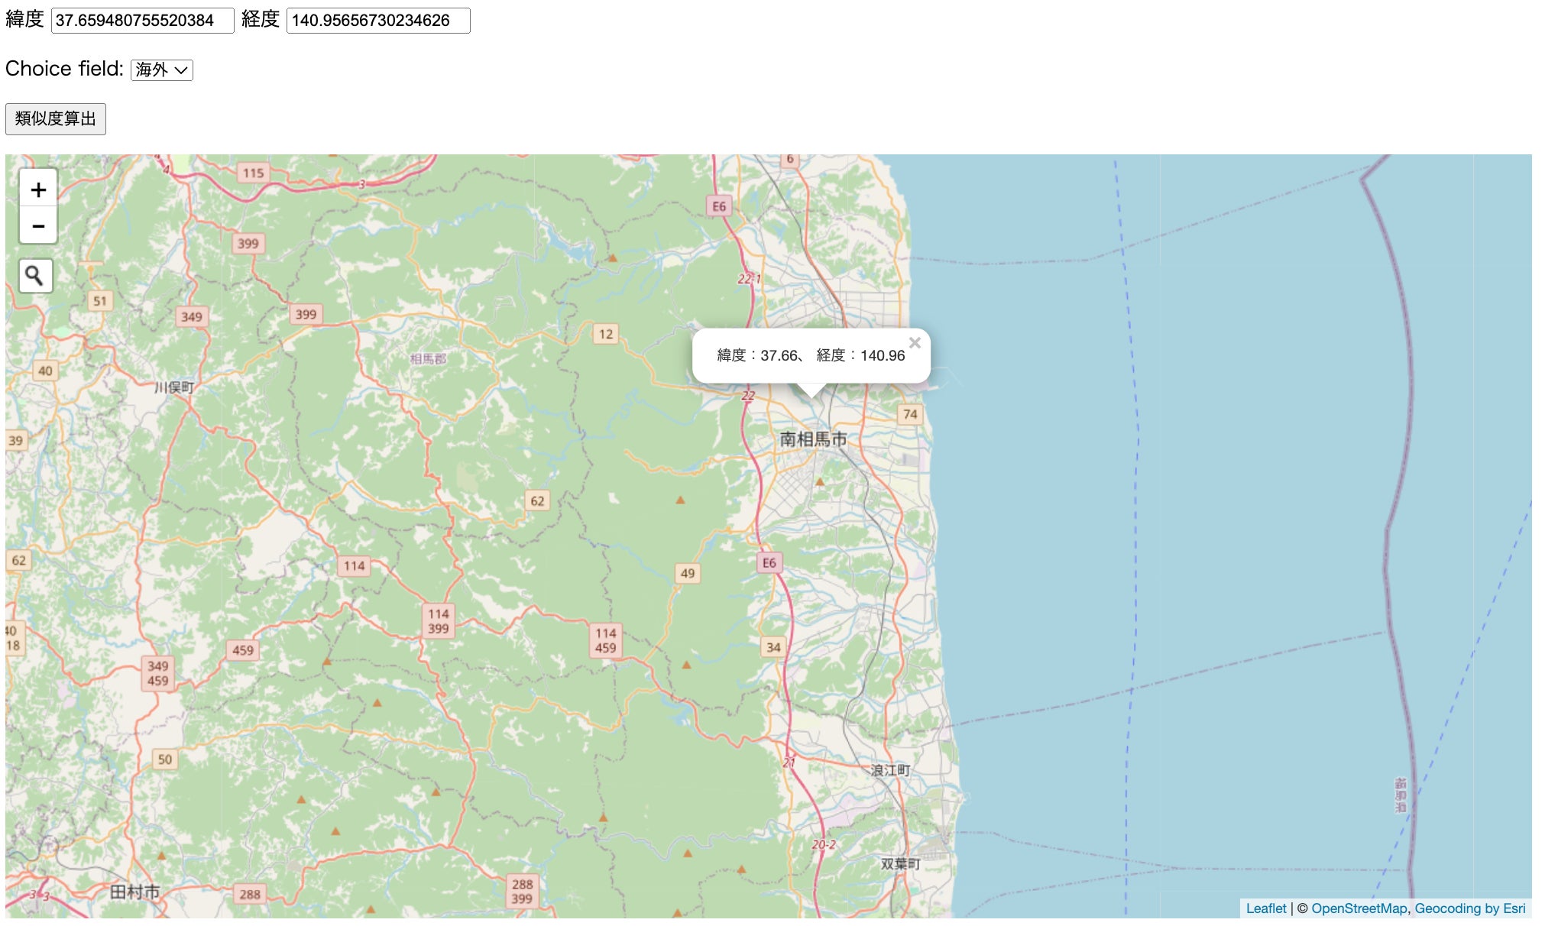Focus the 緯度 input field

(x=142, y=21)
